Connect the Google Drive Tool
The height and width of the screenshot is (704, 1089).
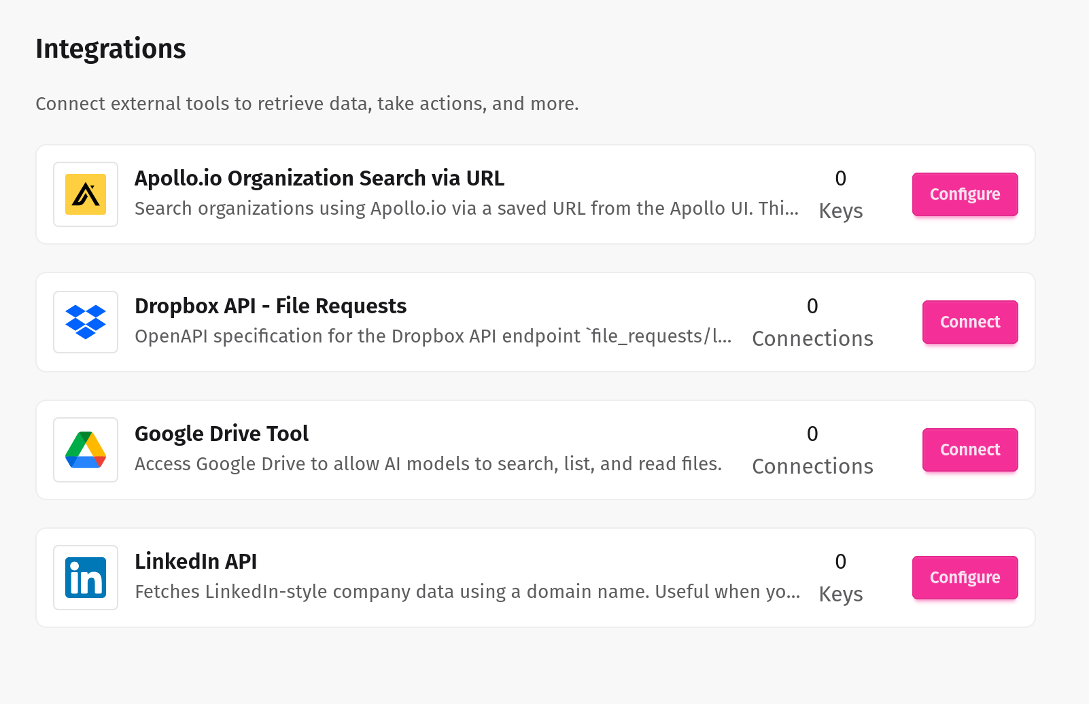(969, 449)
